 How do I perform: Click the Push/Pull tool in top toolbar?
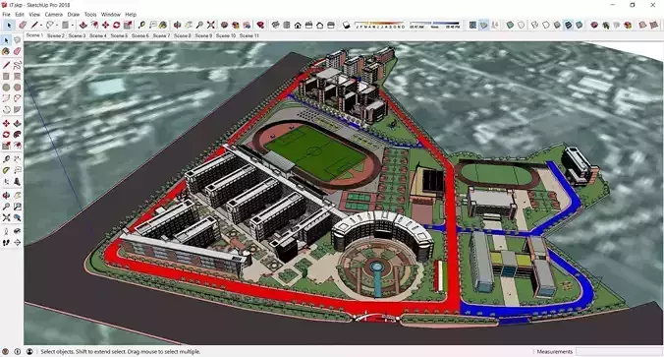click(83, 25)
